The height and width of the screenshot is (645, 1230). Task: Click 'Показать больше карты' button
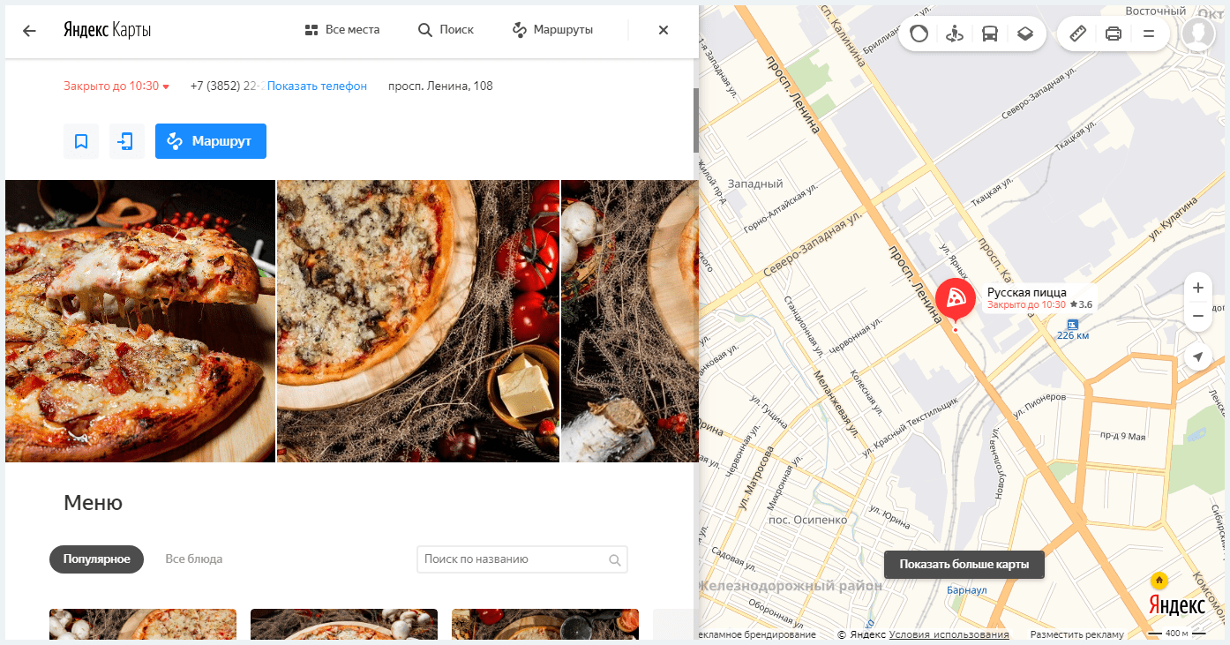click(x=964, y=565)
